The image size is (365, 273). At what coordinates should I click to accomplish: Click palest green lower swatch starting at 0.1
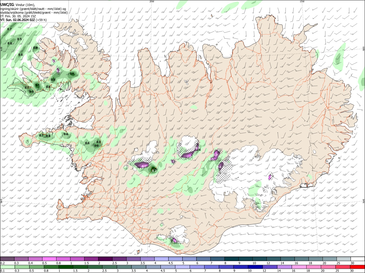(x=7, y=267)
